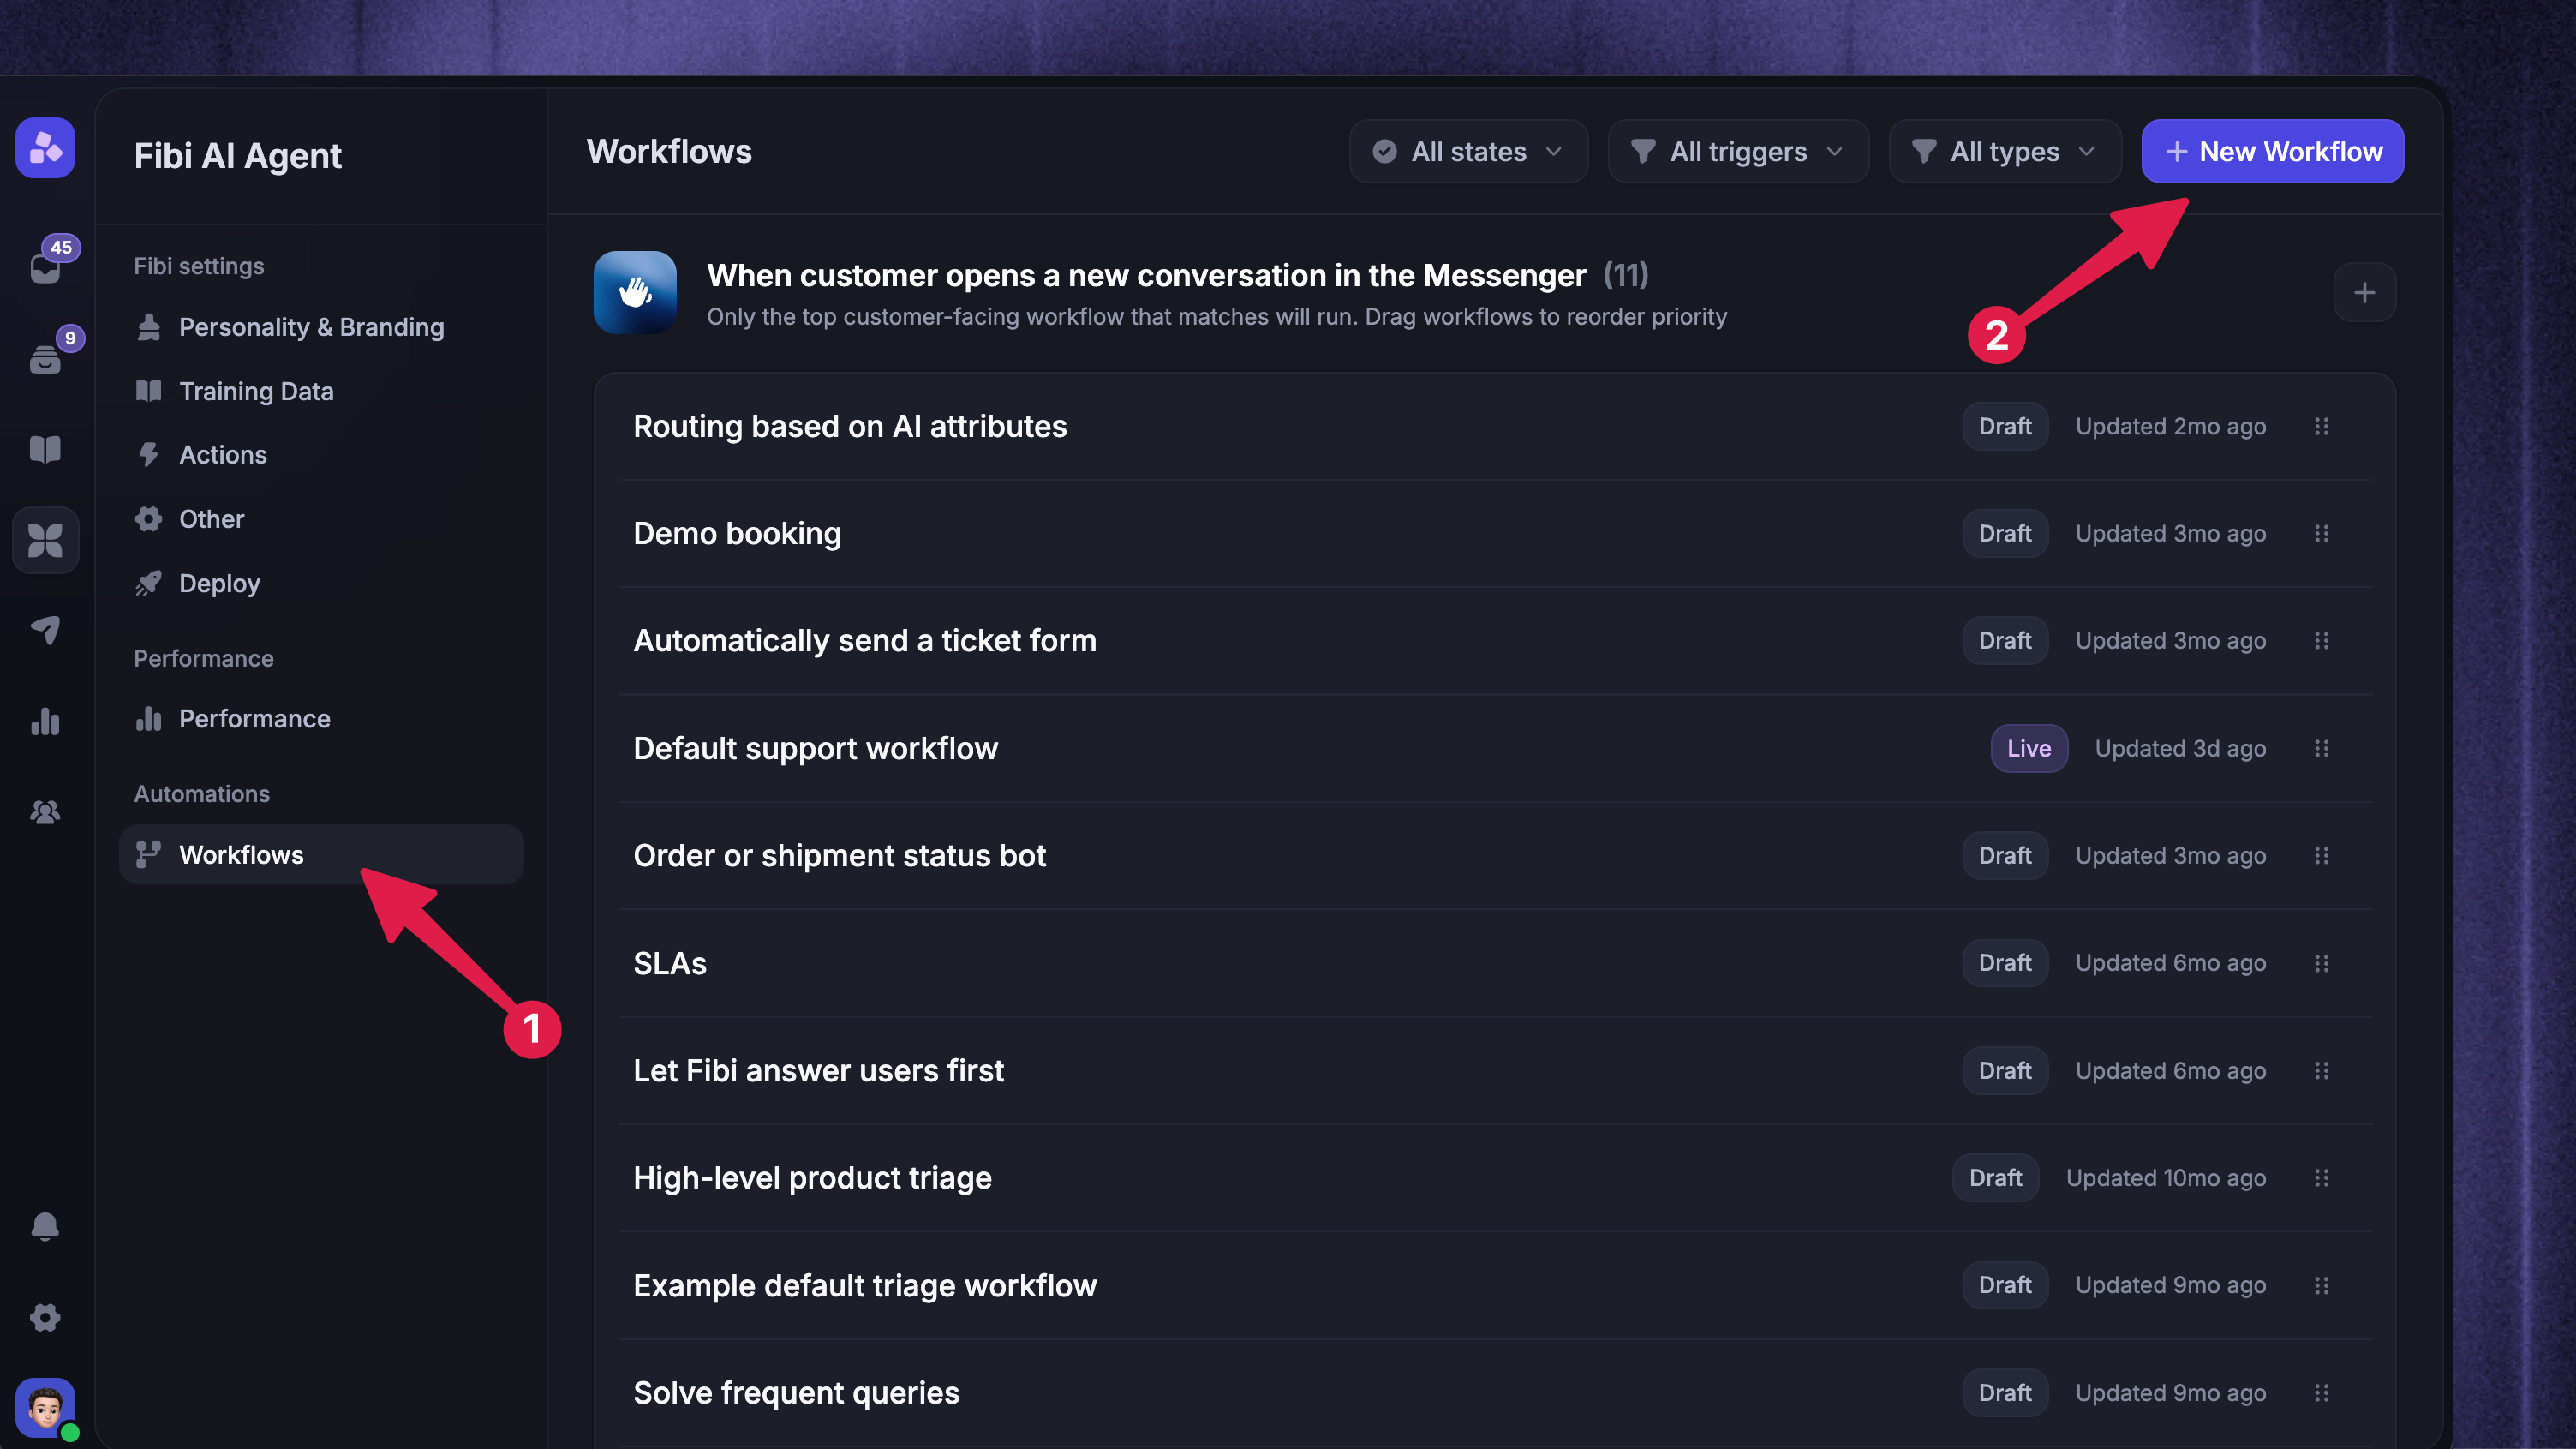Open notifications bell icon
This screenshot has width=2576, height=1449.
click(45, 1226)
